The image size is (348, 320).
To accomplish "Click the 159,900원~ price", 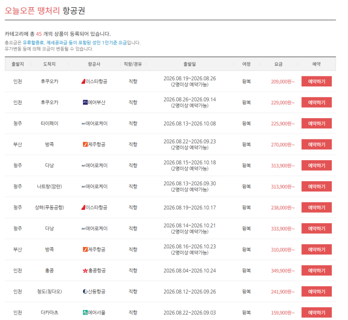I will coord(283,312).
